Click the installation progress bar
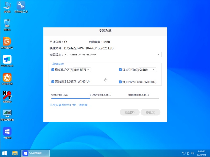This screenshot has width=210, height=157. click(x=105, y=99)
